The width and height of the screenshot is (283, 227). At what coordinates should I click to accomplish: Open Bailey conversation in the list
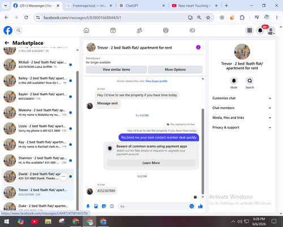[38, 81]
